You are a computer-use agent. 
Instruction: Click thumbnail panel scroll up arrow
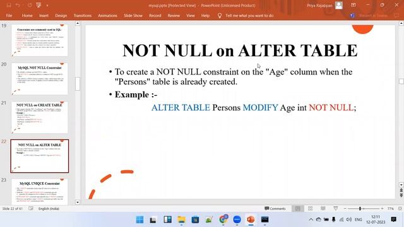[78, 23]
